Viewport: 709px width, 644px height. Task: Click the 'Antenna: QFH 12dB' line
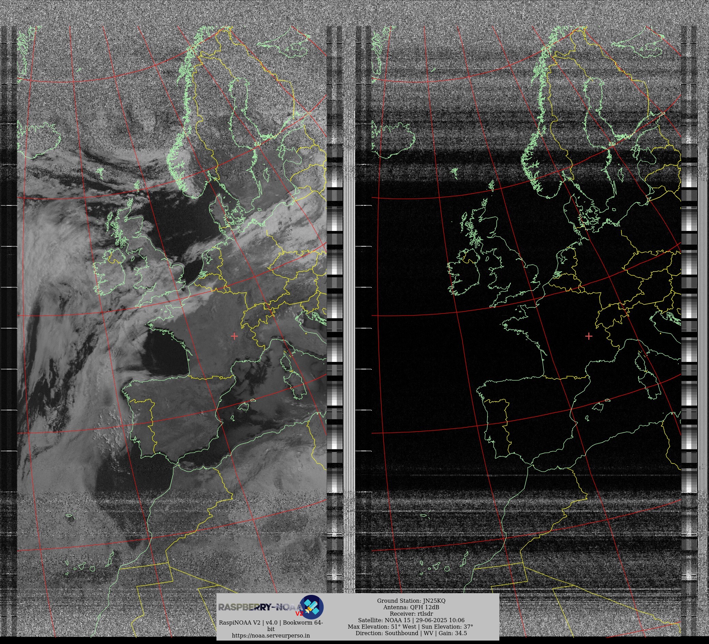click(x=411, y=607)
